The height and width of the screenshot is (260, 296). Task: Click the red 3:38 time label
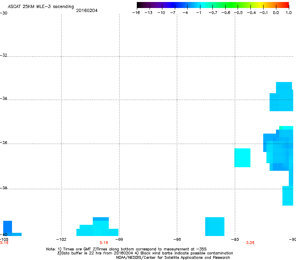pos(250,243)
